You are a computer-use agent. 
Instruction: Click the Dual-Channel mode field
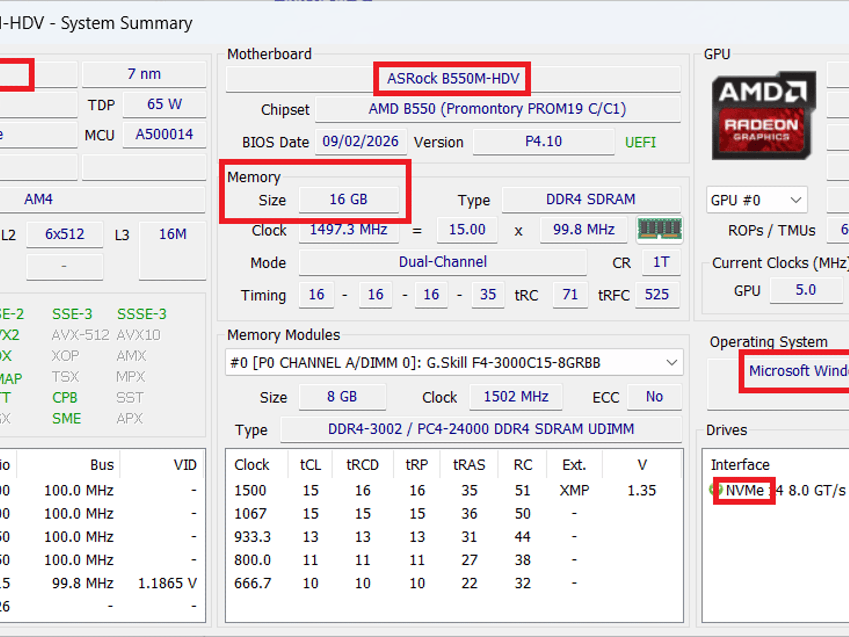pyautogui.click(x=442, y=262)
